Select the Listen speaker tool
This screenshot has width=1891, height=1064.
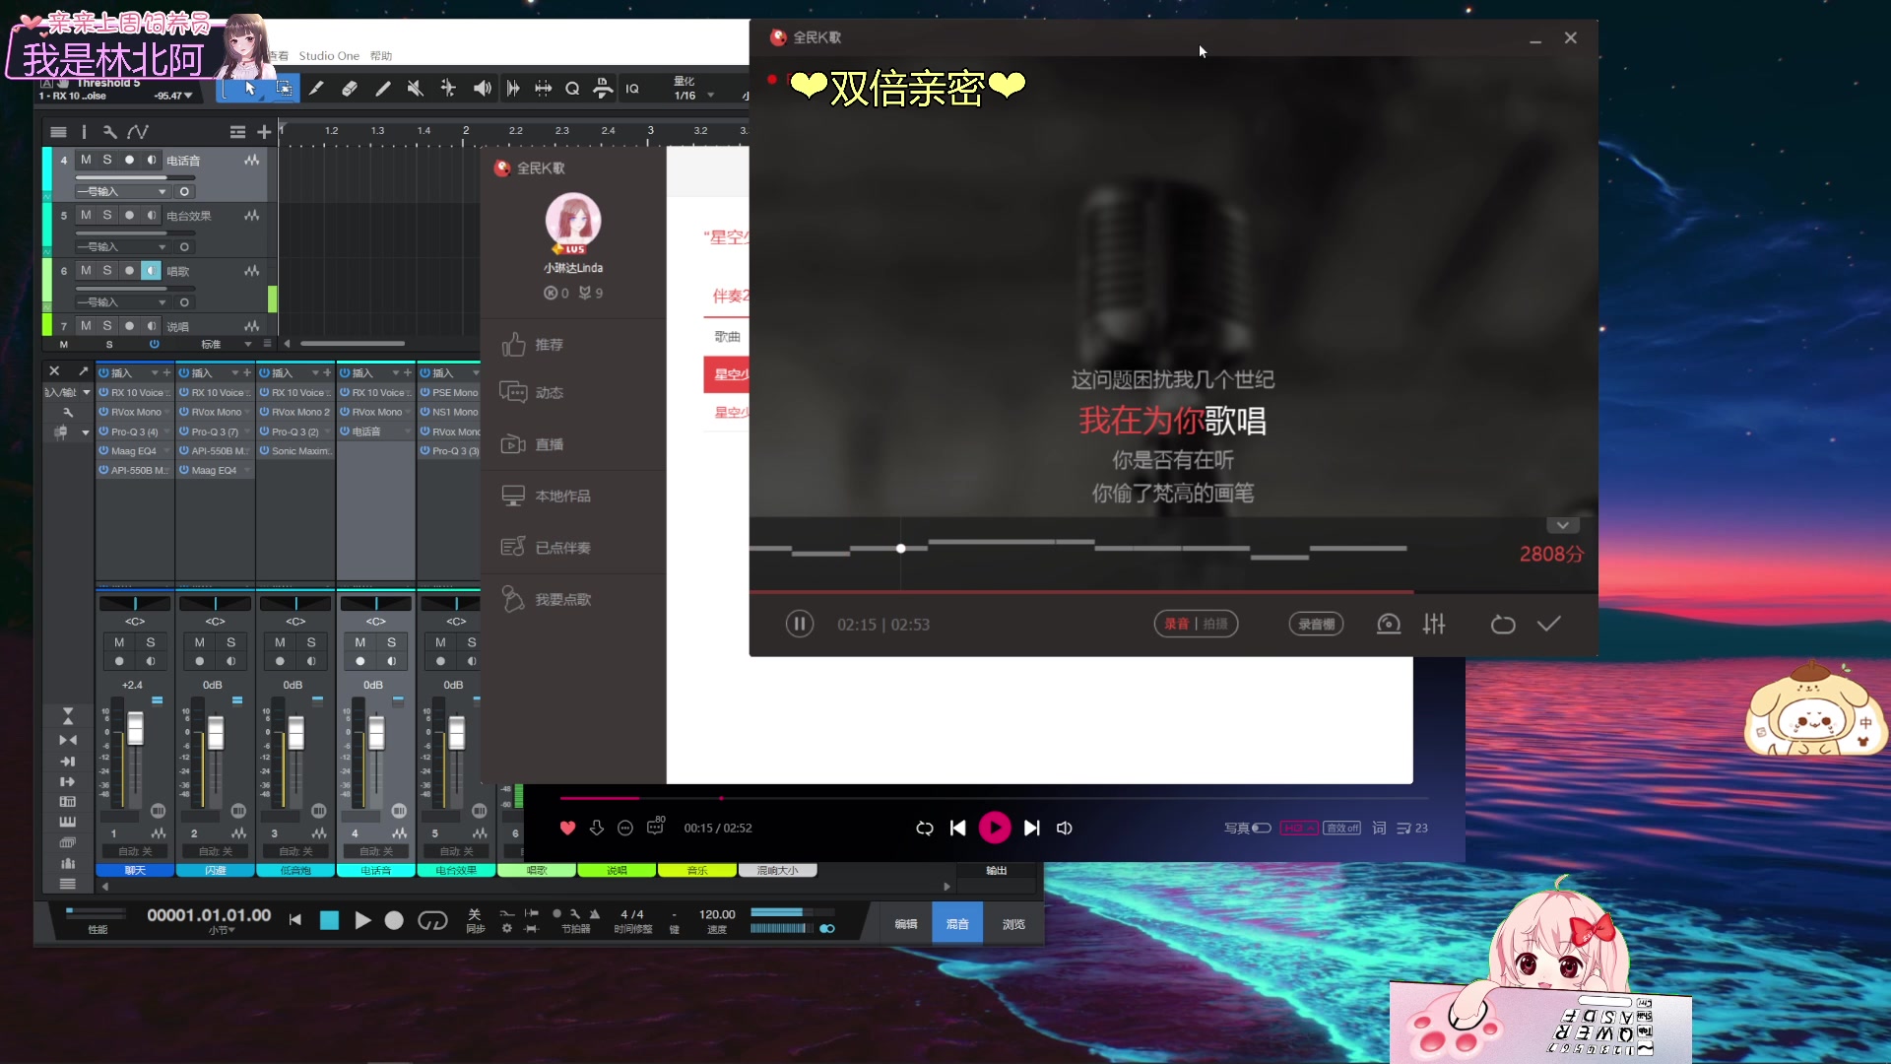[x=482, y=89]
